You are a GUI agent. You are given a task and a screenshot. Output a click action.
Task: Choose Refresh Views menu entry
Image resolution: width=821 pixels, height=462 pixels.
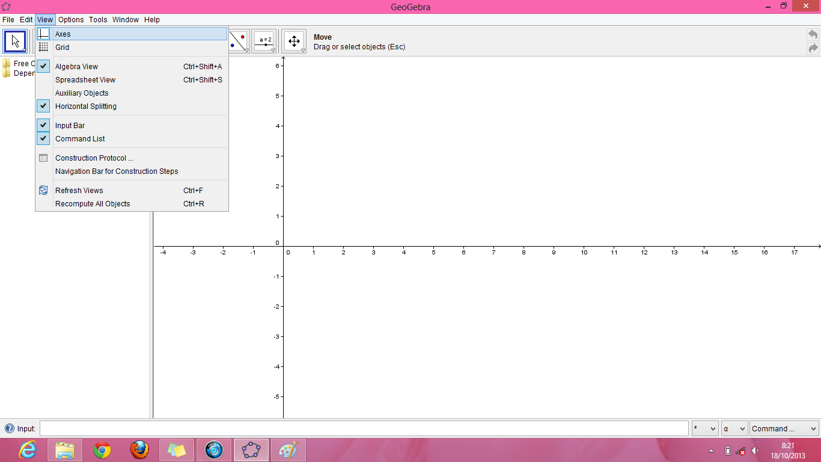(132, 191)
